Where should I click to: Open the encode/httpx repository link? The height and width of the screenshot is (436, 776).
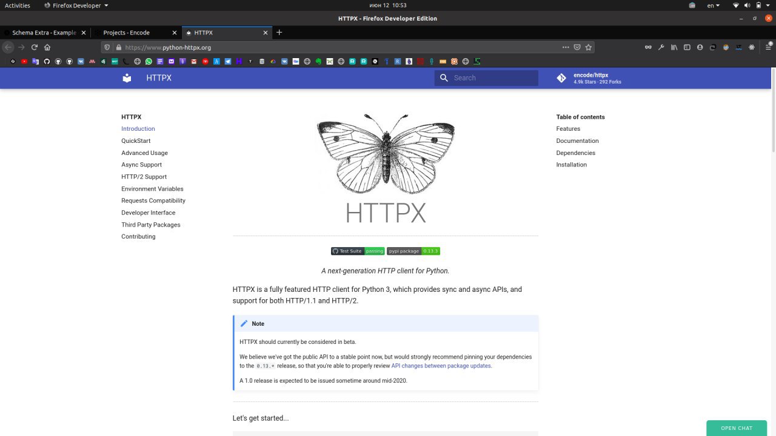click(589, 78)
